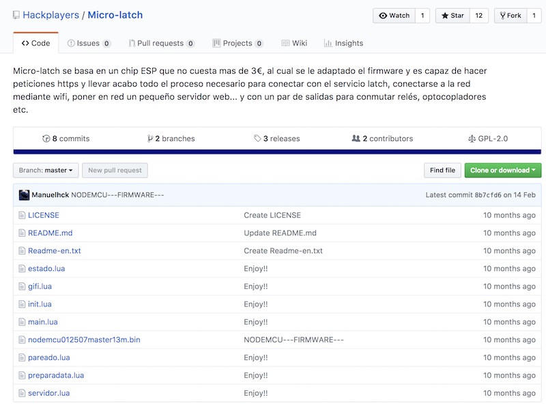View the 2 branches link

pyautogui.click(x=171, y=139)
